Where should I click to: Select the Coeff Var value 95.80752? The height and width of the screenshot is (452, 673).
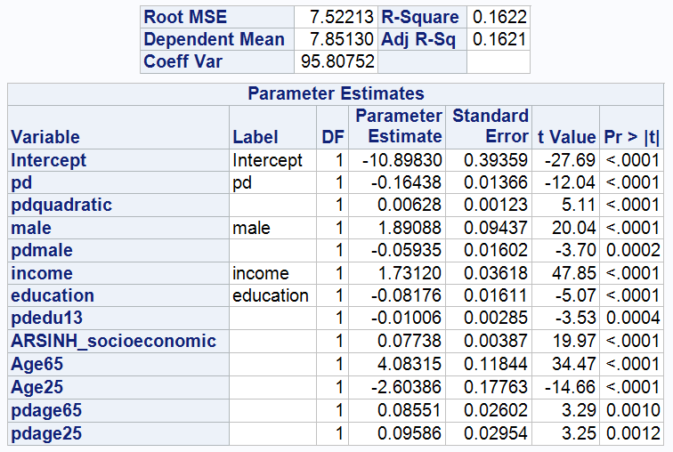[x=336, y=62]
